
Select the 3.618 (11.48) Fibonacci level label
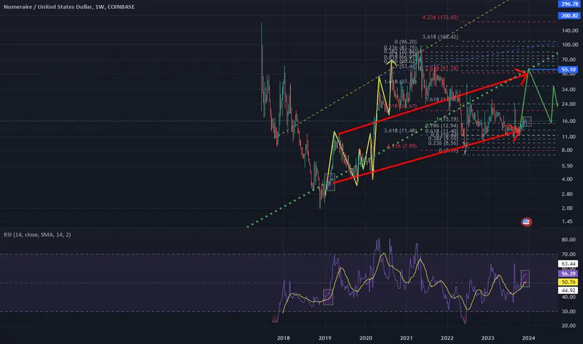[400, 131]
